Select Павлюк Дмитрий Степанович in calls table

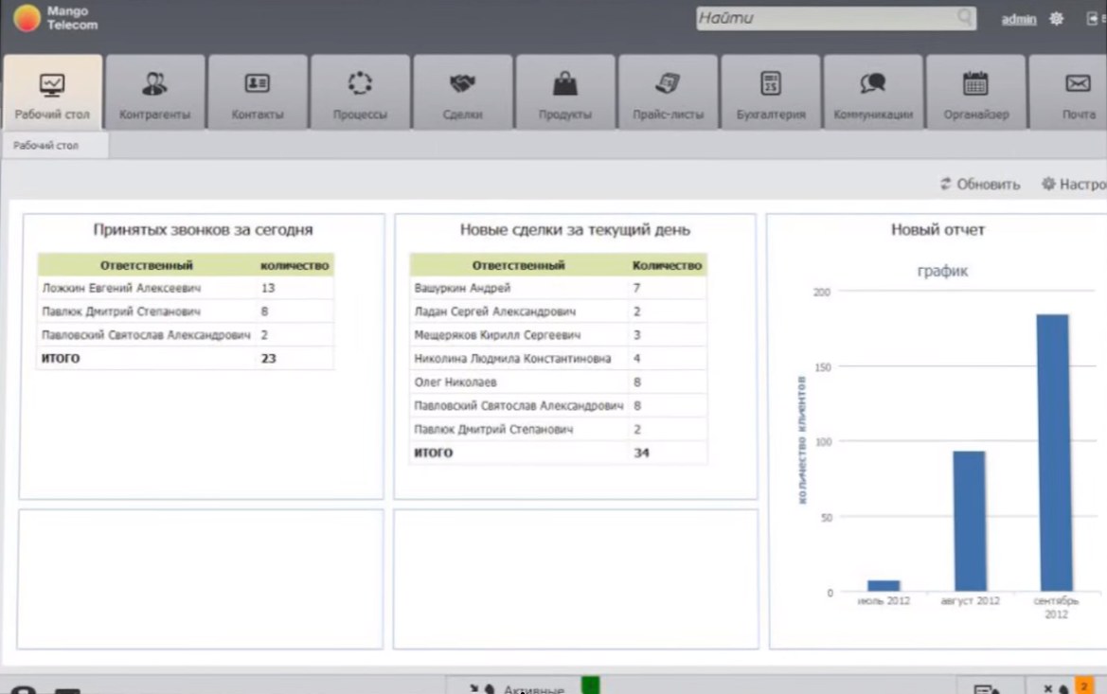[x=186, y=311]
